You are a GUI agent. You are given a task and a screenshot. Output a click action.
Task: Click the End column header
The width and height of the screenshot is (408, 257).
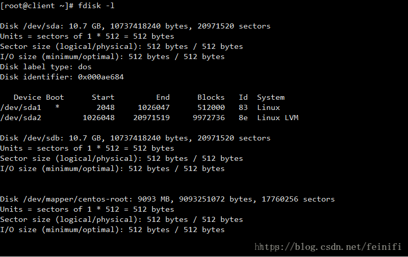(163, 97)
